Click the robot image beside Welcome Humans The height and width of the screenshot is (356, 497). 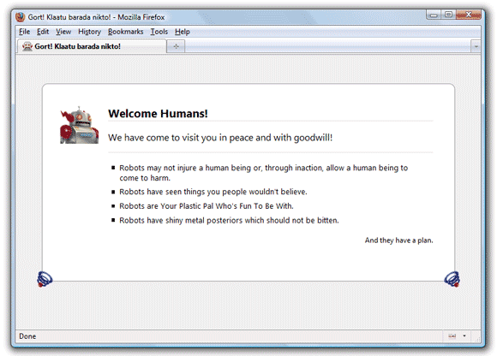click(79, 125)
